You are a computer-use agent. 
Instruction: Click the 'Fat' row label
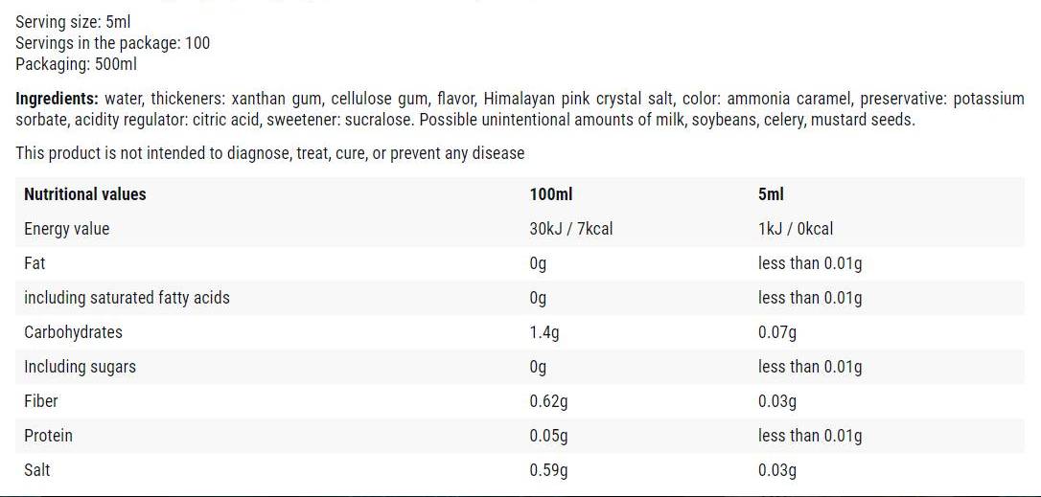pyautogui.click(x=35, y=263)
